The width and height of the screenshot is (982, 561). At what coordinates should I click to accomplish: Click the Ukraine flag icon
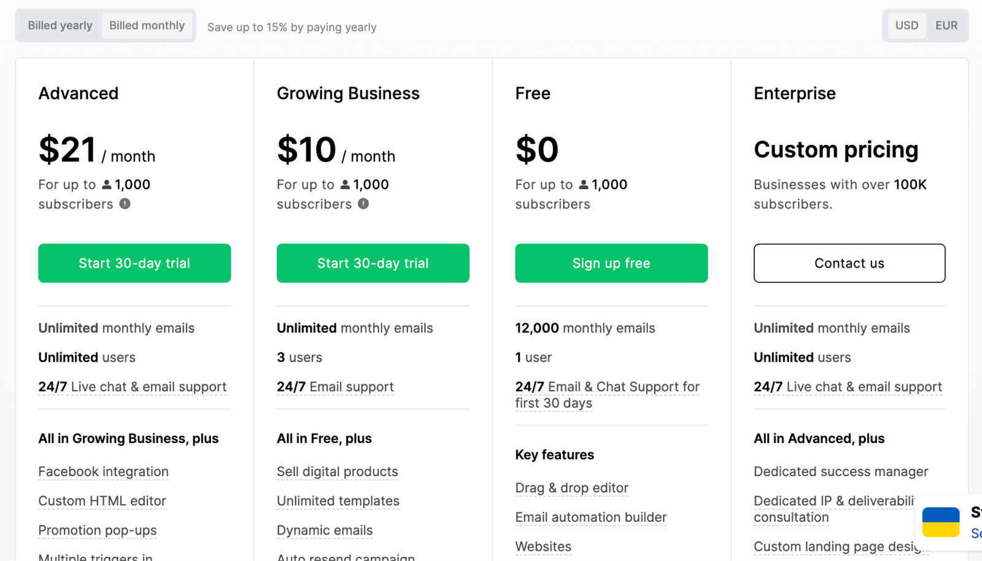pyautogui.click(x=940, y=522)
